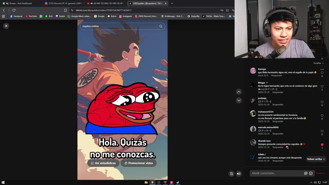Go to next video with down chevron
Viewport: 329px width, 185px height.
coord(239,100)
